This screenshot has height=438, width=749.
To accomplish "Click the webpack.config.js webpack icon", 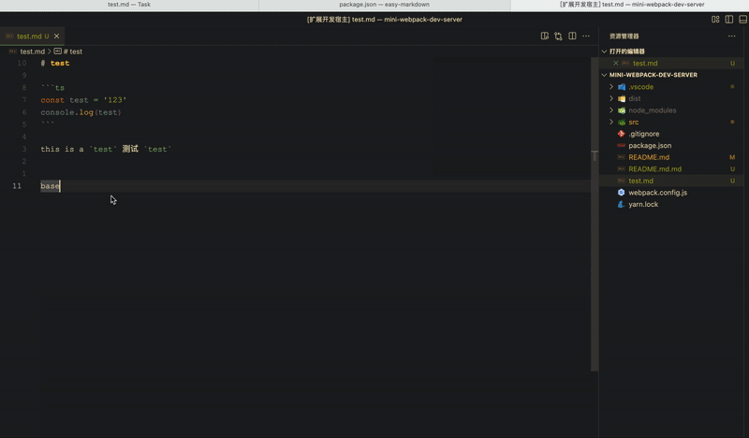I will point(622,192).
